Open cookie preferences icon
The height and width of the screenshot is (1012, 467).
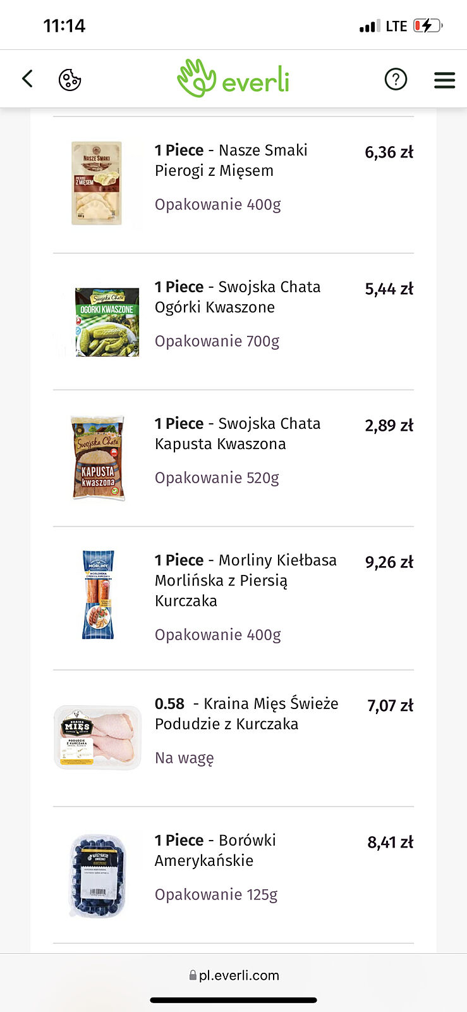(70, 80)
